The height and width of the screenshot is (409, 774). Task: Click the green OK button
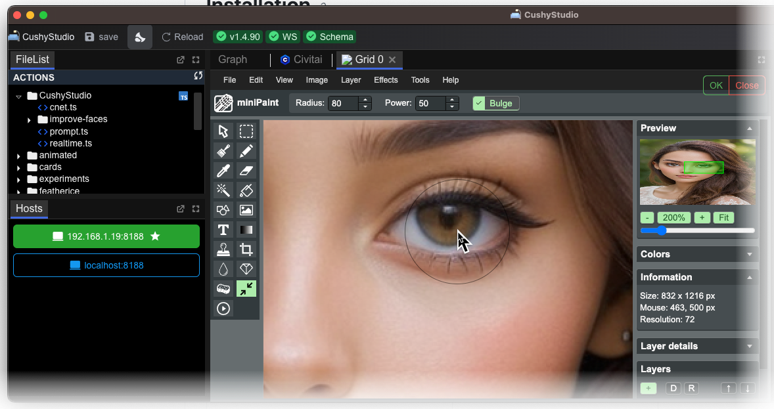coord(716,85)
